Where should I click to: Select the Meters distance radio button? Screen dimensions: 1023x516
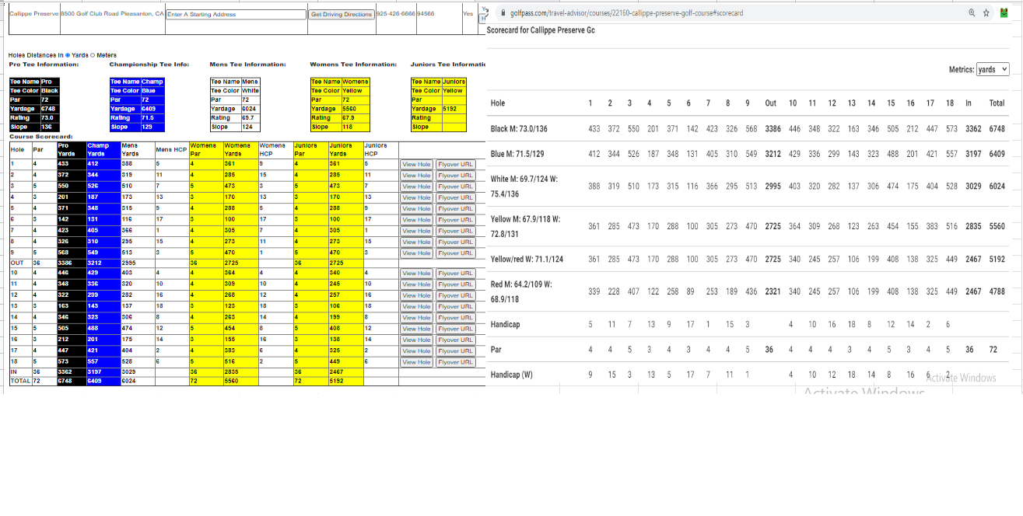tap(93, 55)
